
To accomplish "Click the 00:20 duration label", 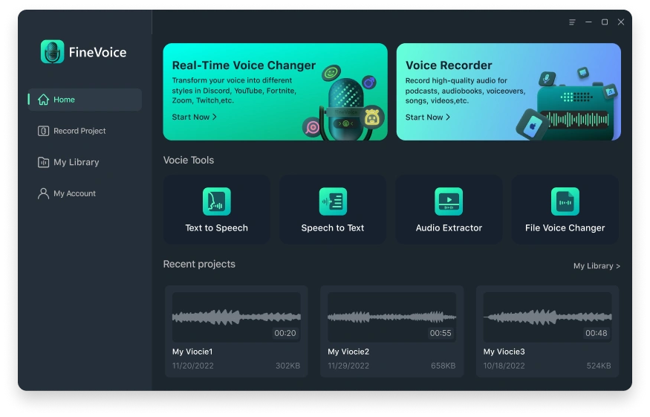I will (285, 333).
